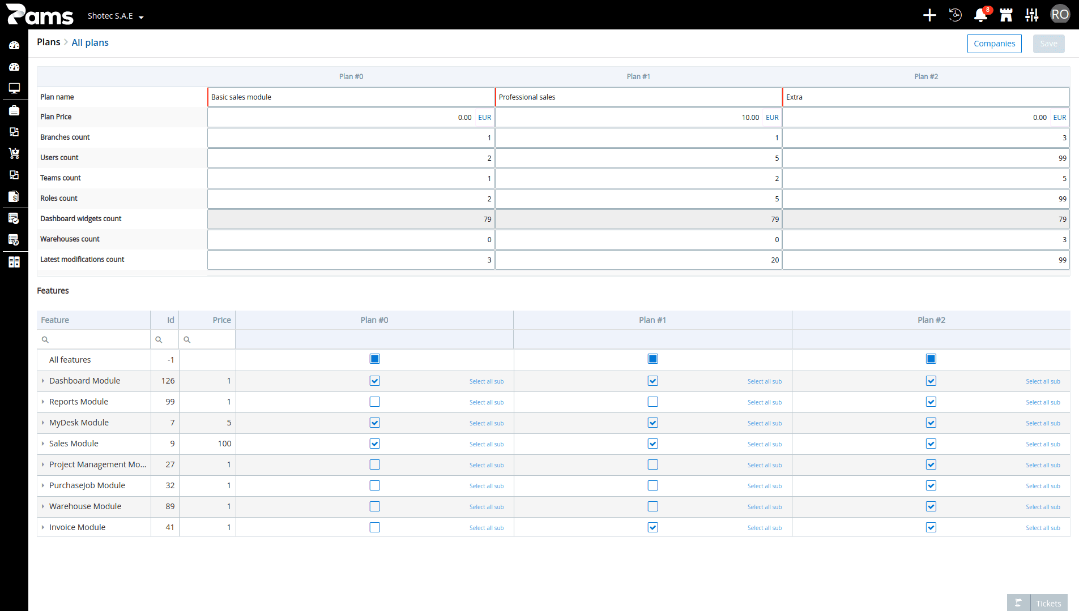Expand the Sales Module tree row
The width and height of the screenshot is (1079, 611).
point(43,444)
